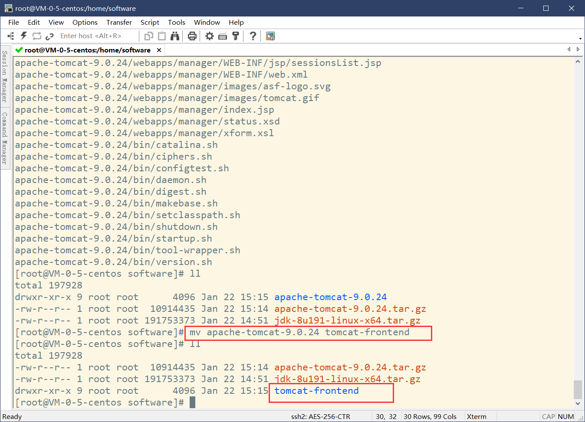Click the NUM indicator in status bar

[566, 416]
